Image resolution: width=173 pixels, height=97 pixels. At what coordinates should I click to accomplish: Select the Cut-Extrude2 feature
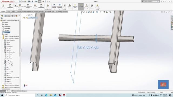click(9, 72)
